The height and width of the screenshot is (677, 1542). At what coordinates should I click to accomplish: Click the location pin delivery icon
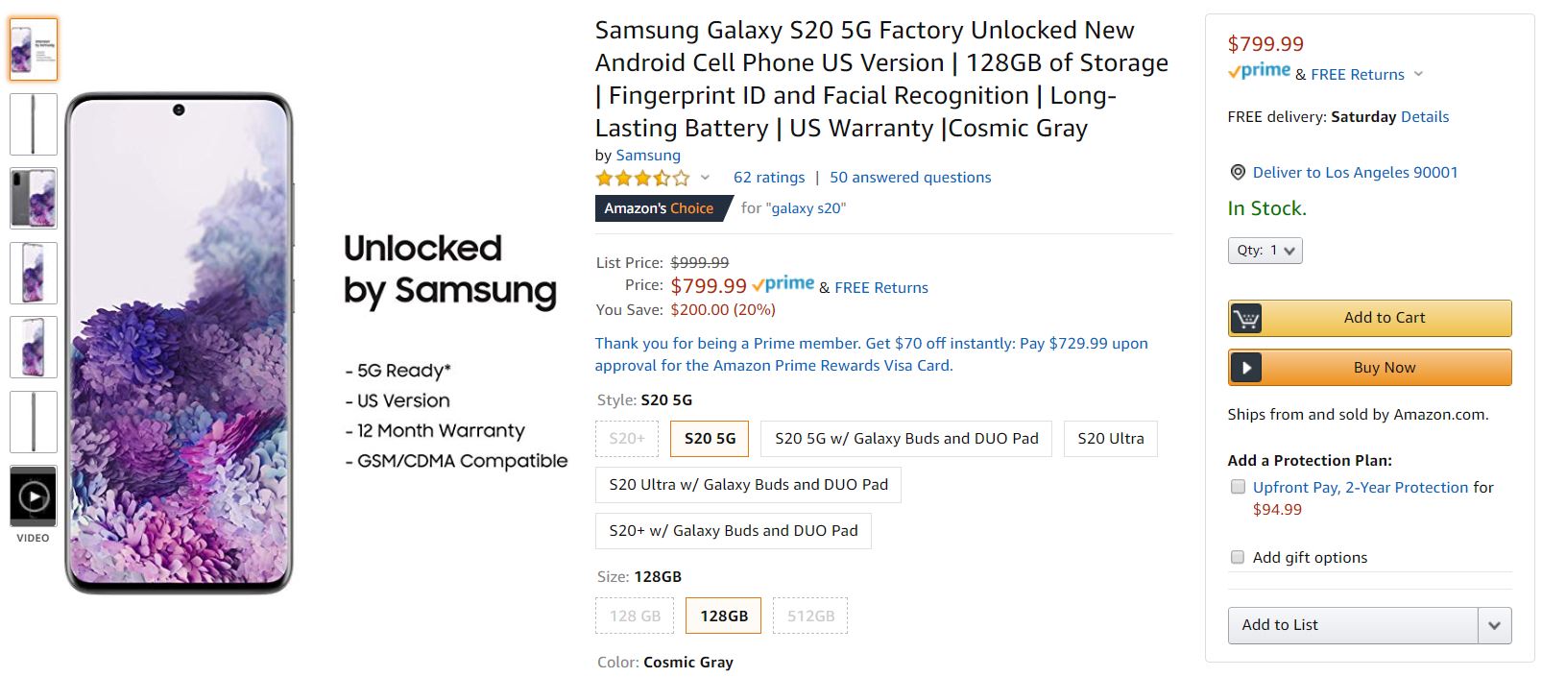[x=1238, y=173]
